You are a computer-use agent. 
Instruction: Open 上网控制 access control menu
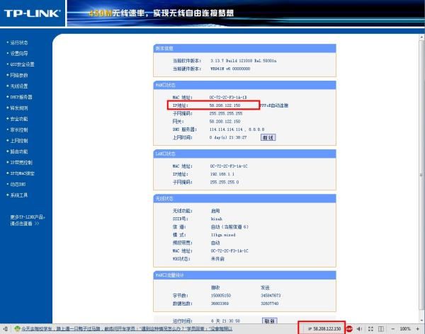click(x=19, y=141)
